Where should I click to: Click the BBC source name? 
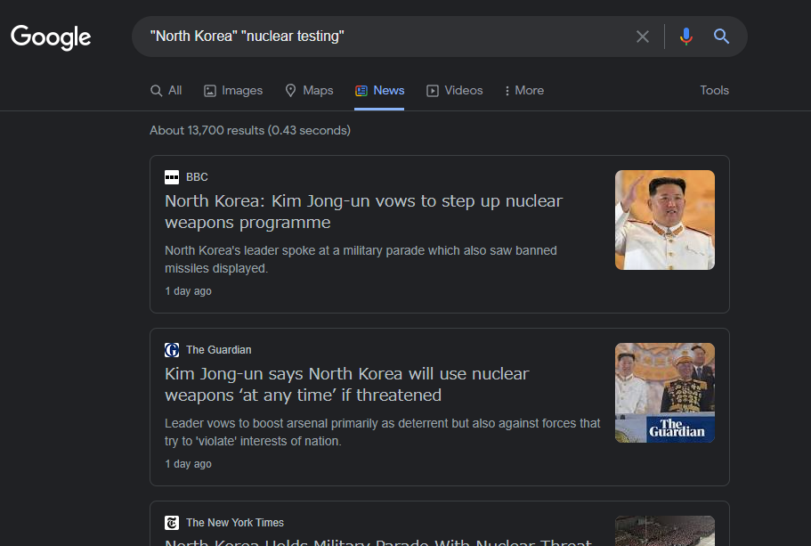197,177
